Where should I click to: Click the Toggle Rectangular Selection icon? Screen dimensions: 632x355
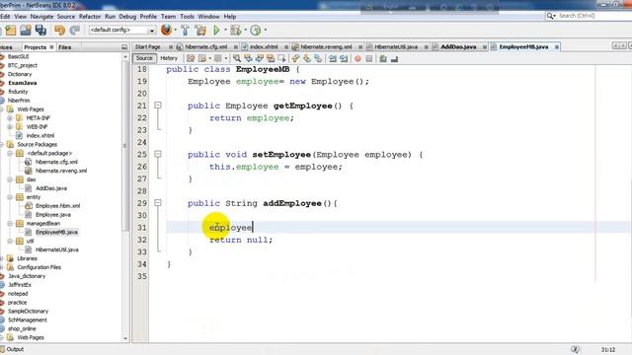point(281,59)
